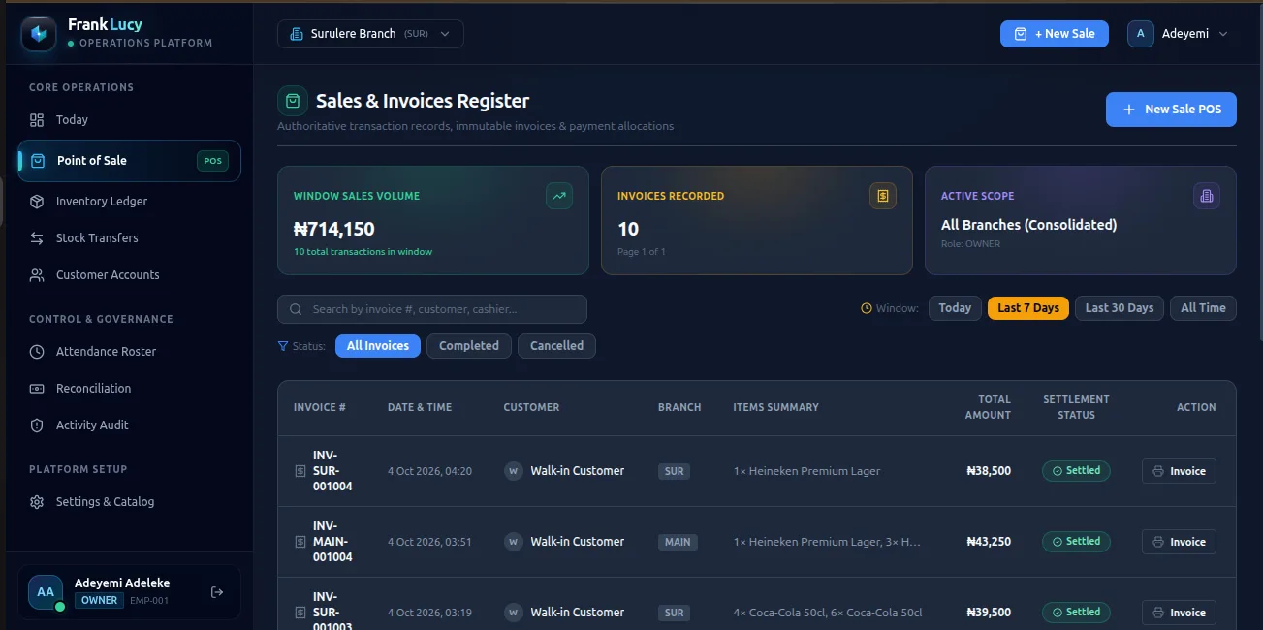Click the logout icon beside Adeyemi Adeleke

click(x=217, y=592)
